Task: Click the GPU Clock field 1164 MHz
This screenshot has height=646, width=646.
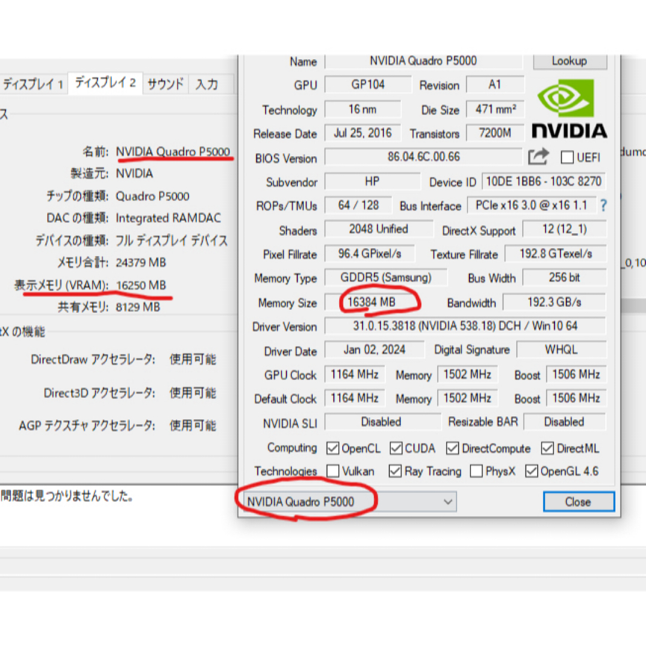Action: tap(355, 374)
